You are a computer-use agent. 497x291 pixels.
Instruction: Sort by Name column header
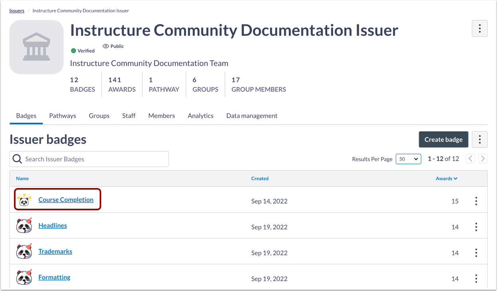[22, 178]
